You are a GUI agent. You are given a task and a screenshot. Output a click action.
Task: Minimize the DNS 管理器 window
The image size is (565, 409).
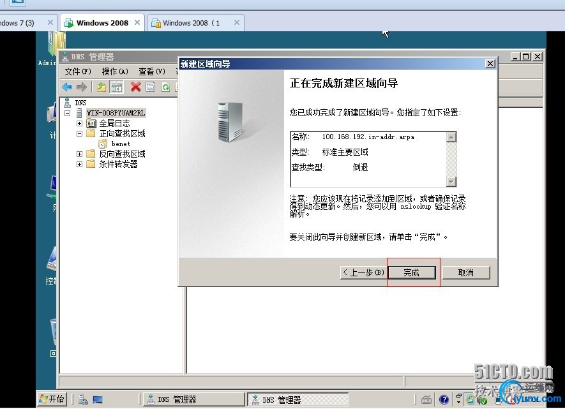click(x=516, y=57)
